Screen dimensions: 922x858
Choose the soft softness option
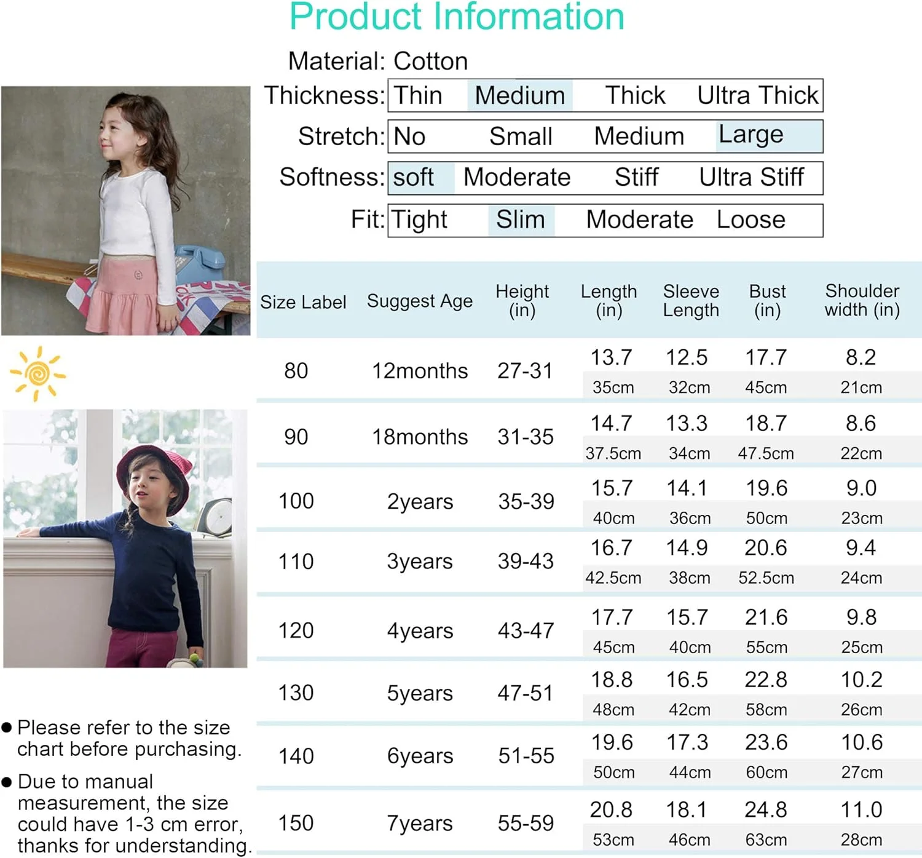point(414,178)
